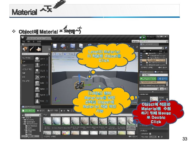This screenshot has height=141, width=189.
Task: Toggle visibility eye for AtmosphericFog row
Action: point(141,56)
